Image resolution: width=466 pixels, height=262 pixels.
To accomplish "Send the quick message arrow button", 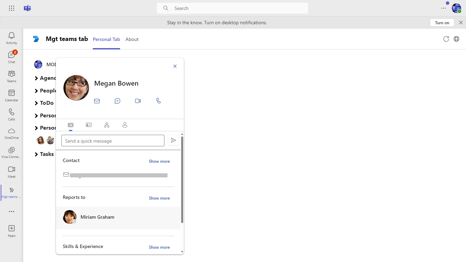I will [x=173, y=140].
